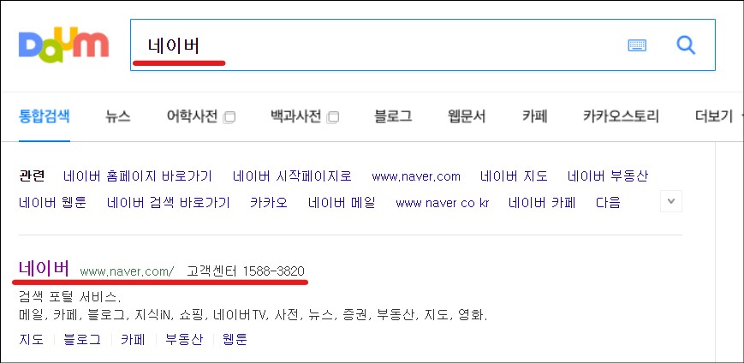The width and height of the screenshot is (744, 363).
Task: Click related search 네이버 시작페이지로
Action: [x=292, y=176]
